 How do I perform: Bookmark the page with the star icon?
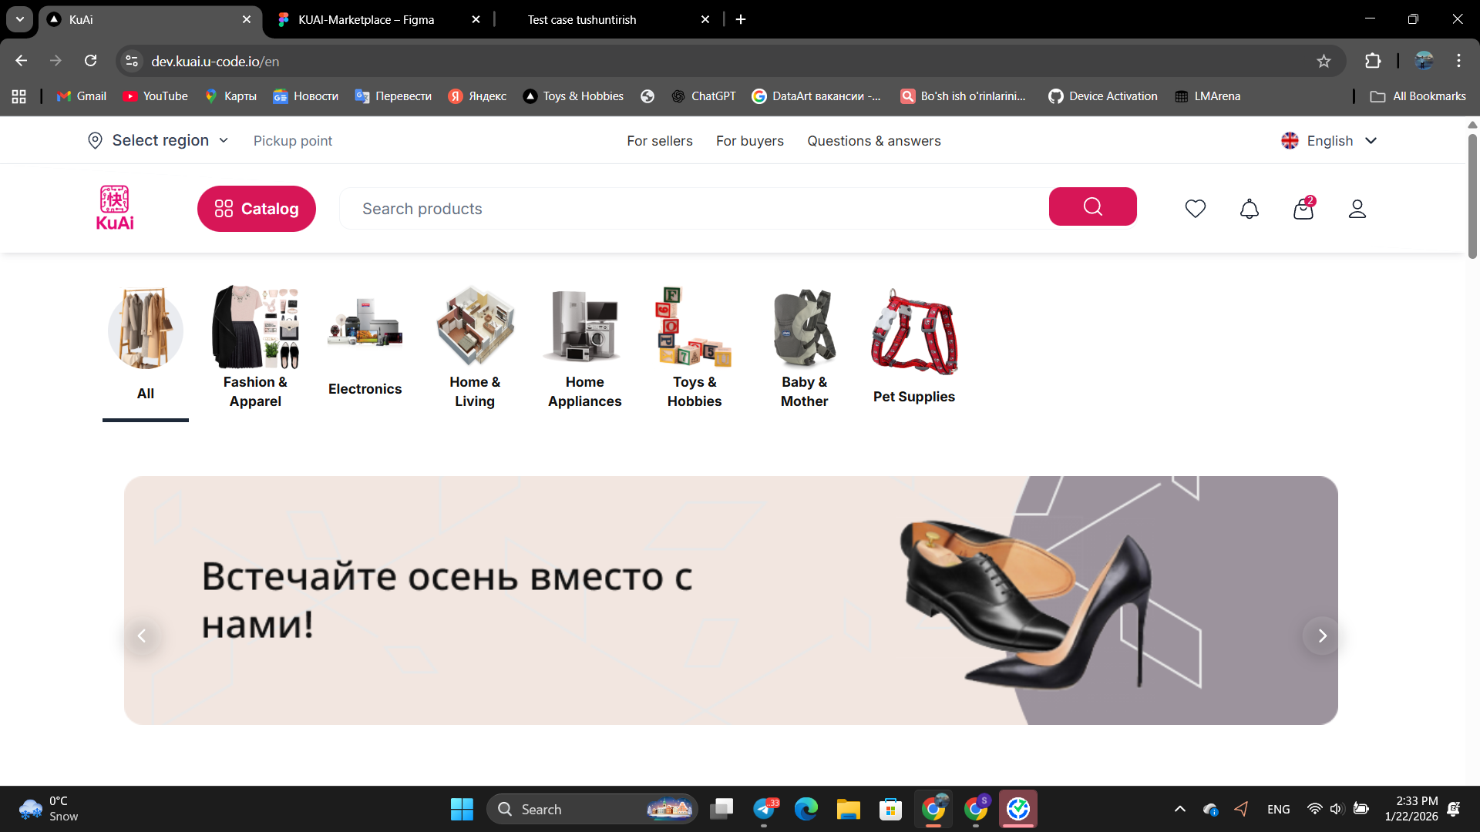(x=1324, y=61)
